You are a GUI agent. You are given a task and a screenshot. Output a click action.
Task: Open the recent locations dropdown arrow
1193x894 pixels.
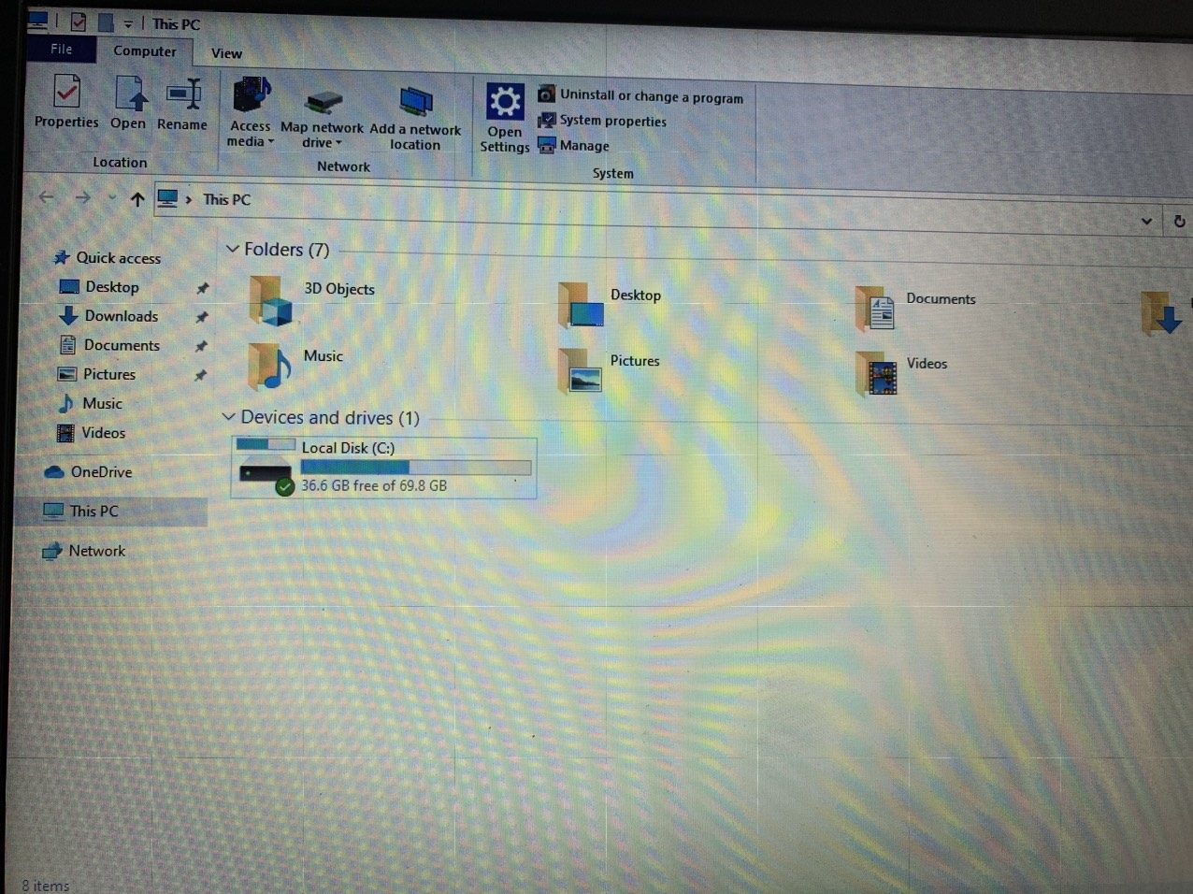point(112,198)
